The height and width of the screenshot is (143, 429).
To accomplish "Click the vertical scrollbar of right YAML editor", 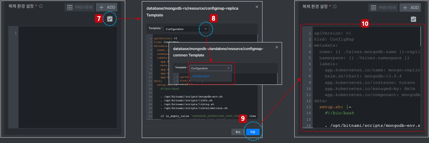I will 421,36.
